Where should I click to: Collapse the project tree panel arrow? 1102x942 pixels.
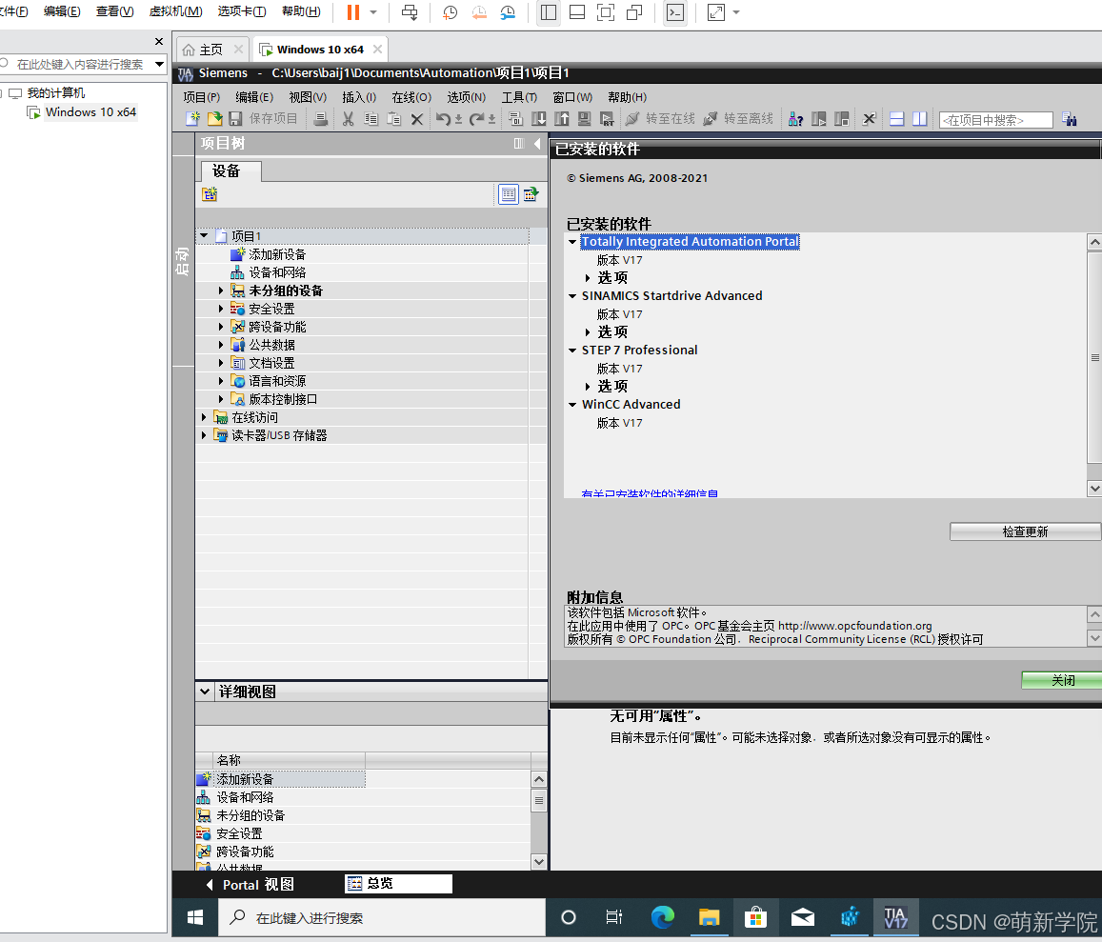tap(537, 144)
